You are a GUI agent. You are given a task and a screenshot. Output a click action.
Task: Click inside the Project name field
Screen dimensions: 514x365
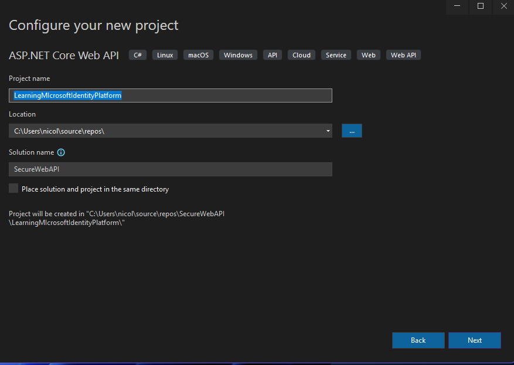tap(170, 95)
